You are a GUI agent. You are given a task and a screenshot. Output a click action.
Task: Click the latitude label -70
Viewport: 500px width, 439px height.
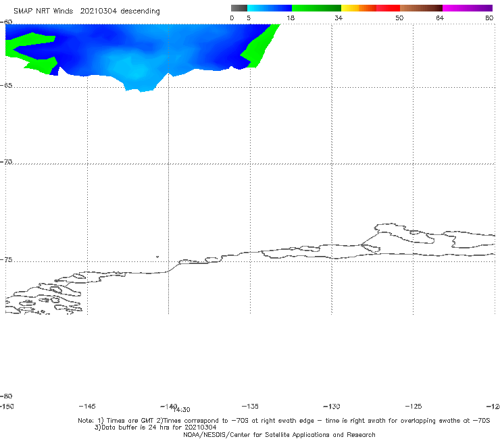click(x=6, y=162)
